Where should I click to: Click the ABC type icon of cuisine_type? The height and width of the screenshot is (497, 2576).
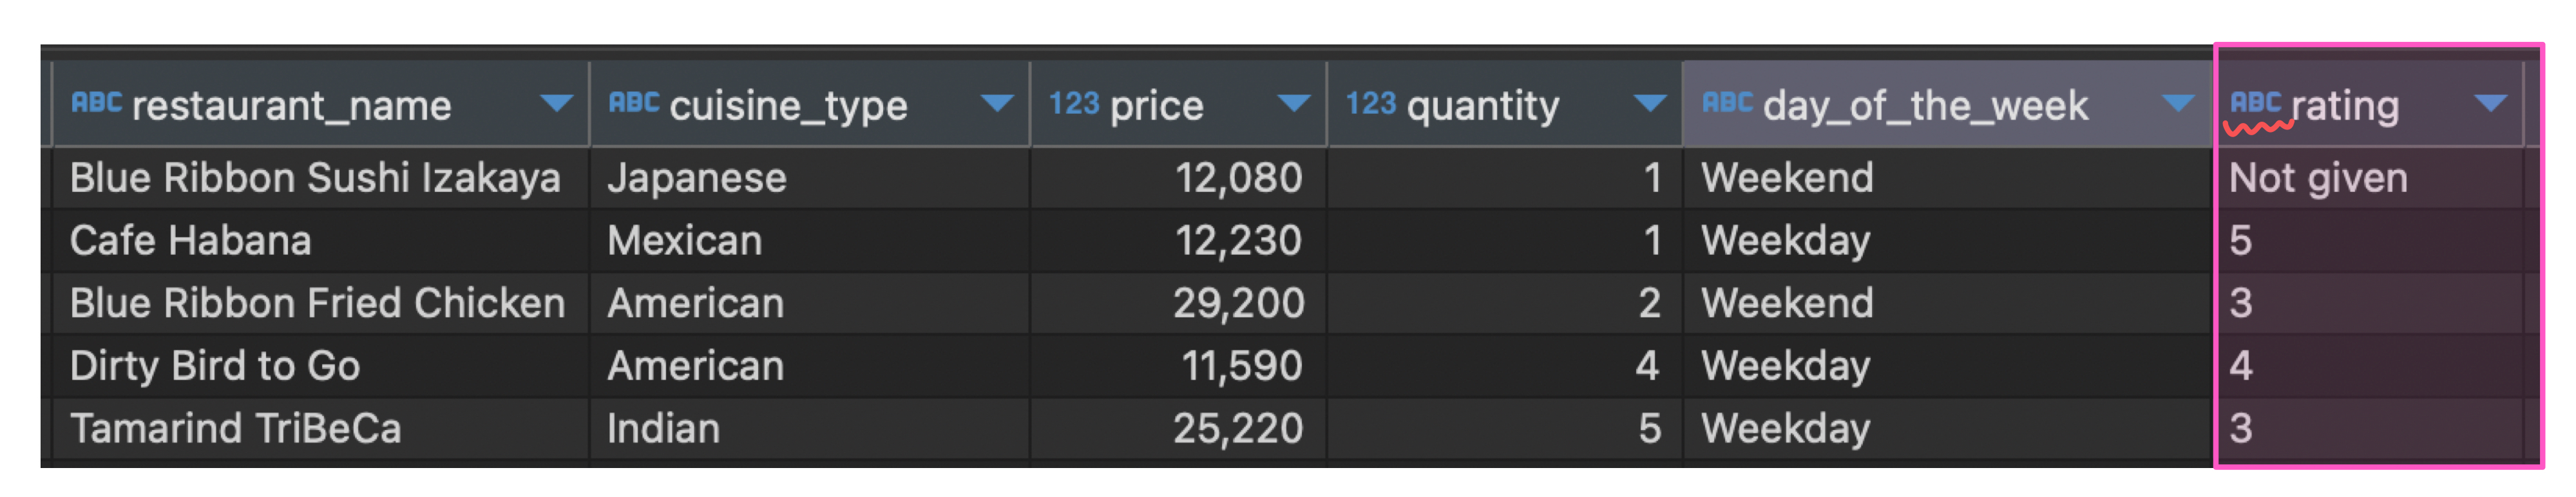click(634, 103)
